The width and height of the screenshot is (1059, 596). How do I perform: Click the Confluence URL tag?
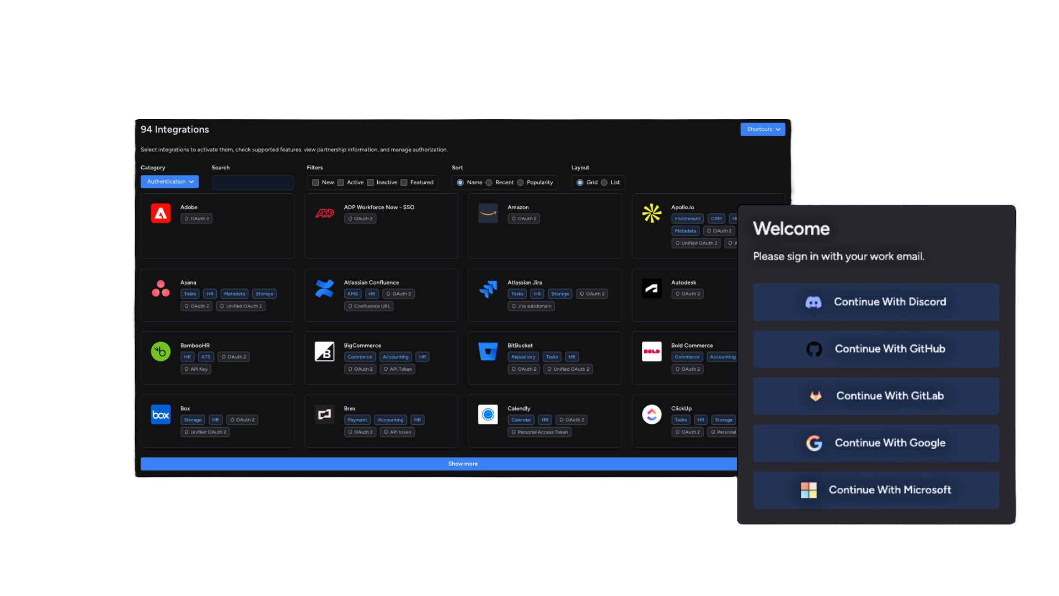point(368,306)
